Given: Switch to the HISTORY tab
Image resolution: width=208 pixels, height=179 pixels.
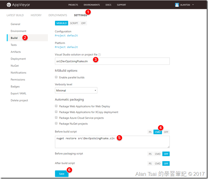Looking at the screenshot, I should pos(36,15).
